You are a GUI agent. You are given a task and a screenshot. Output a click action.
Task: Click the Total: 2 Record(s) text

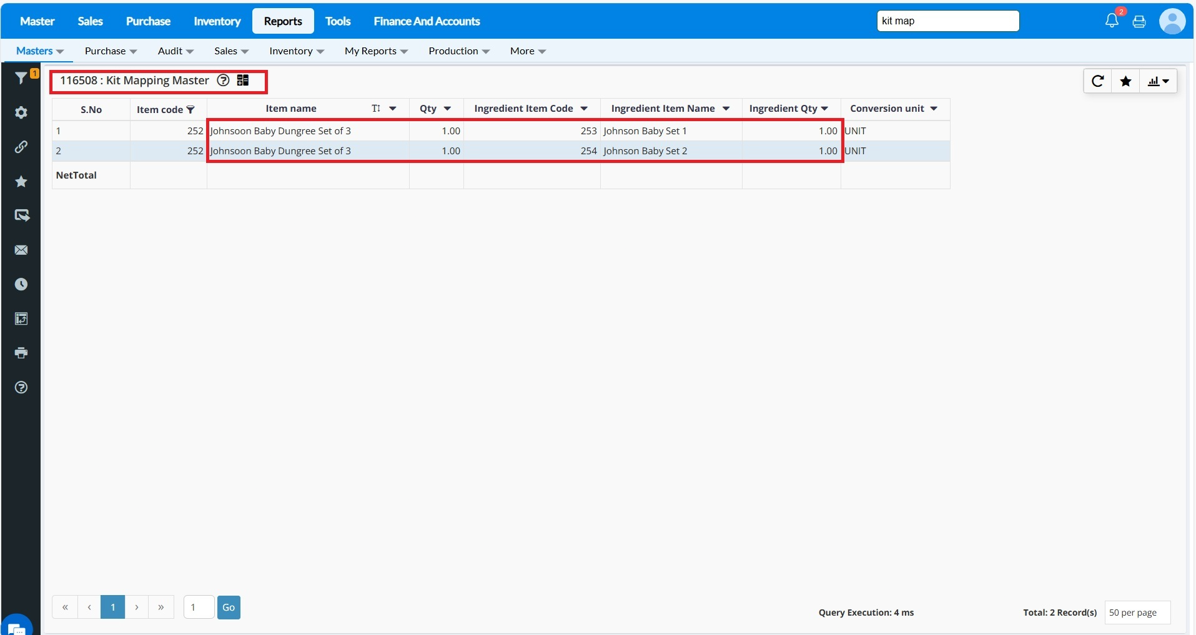tap(1060, 613)
